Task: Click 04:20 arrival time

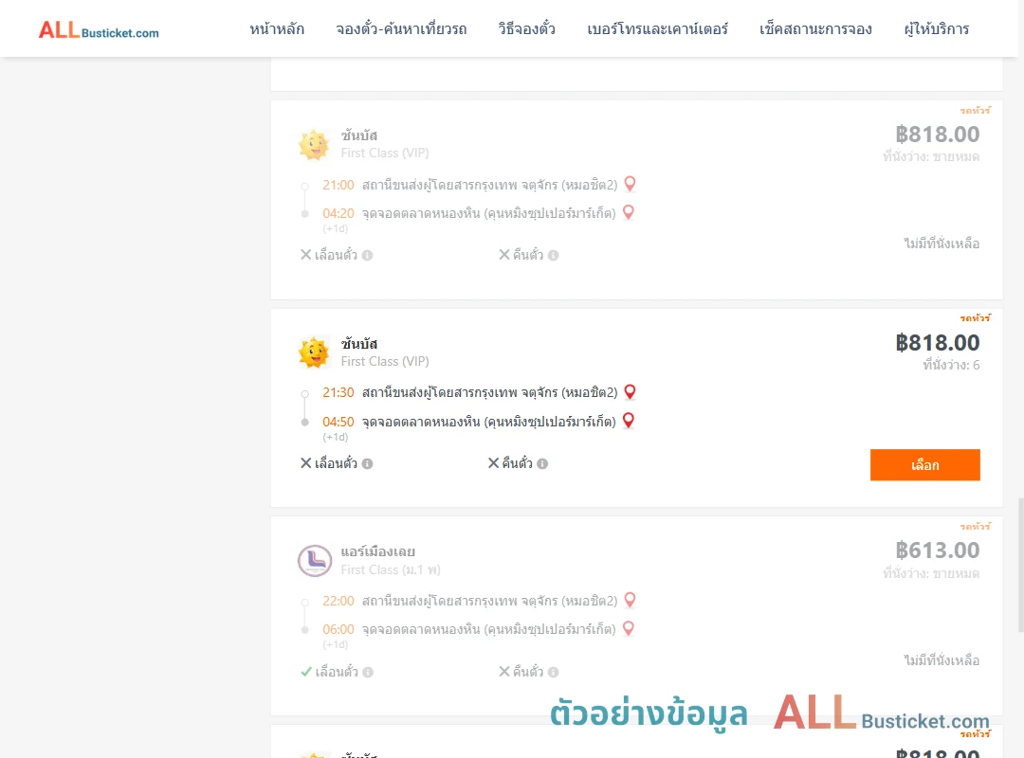Action: (x=338, y=213)
